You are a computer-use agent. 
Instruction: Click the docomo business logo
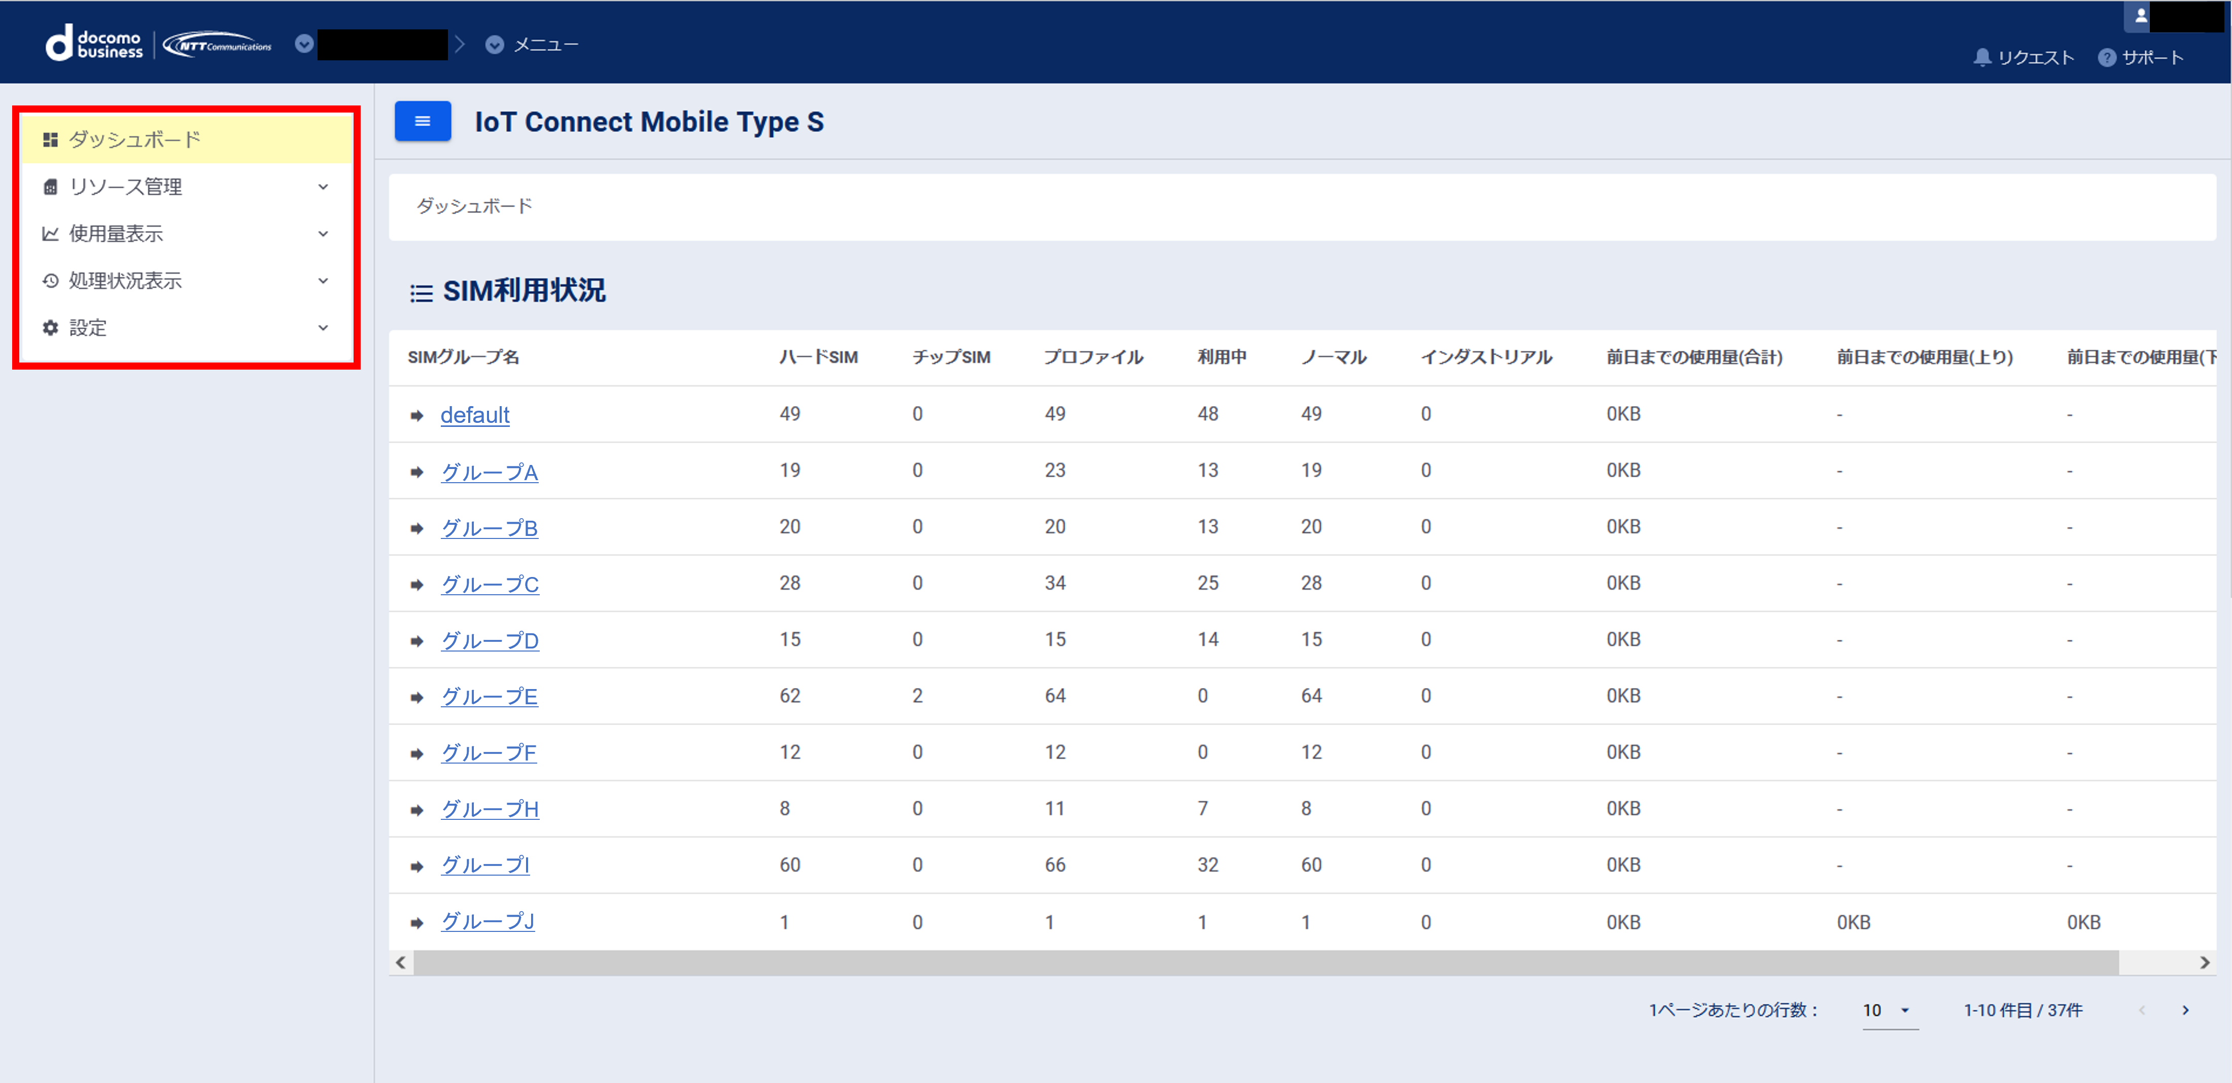[94, 43]
